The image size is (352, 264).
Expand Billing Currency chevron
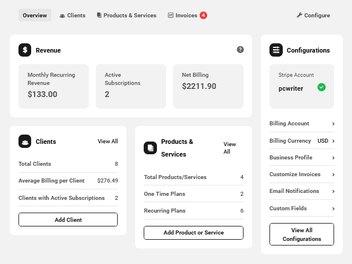tap(334, 141)
